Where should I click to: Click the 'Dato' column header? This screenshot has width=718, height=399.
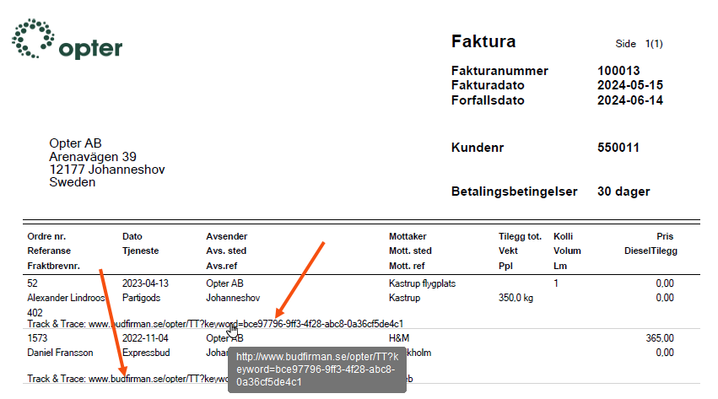132,236
